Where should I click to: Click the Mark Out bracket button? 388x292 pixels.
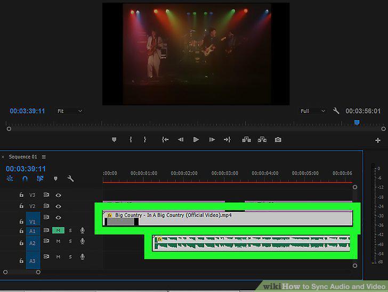pos(145,139)
